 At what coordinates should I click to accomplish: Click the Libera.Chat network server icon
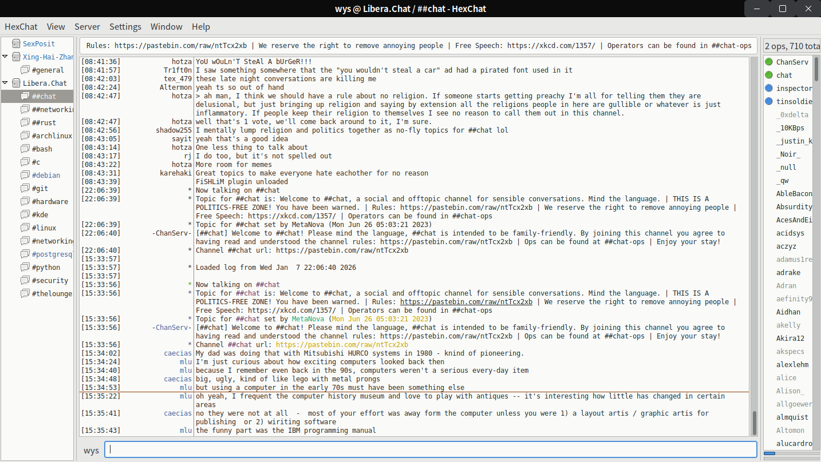pyautogui.click(x=15, y=83)
